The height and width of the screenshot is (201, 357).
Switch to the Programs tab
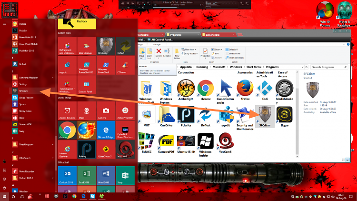pyautogui.click(x=182, y=35)
